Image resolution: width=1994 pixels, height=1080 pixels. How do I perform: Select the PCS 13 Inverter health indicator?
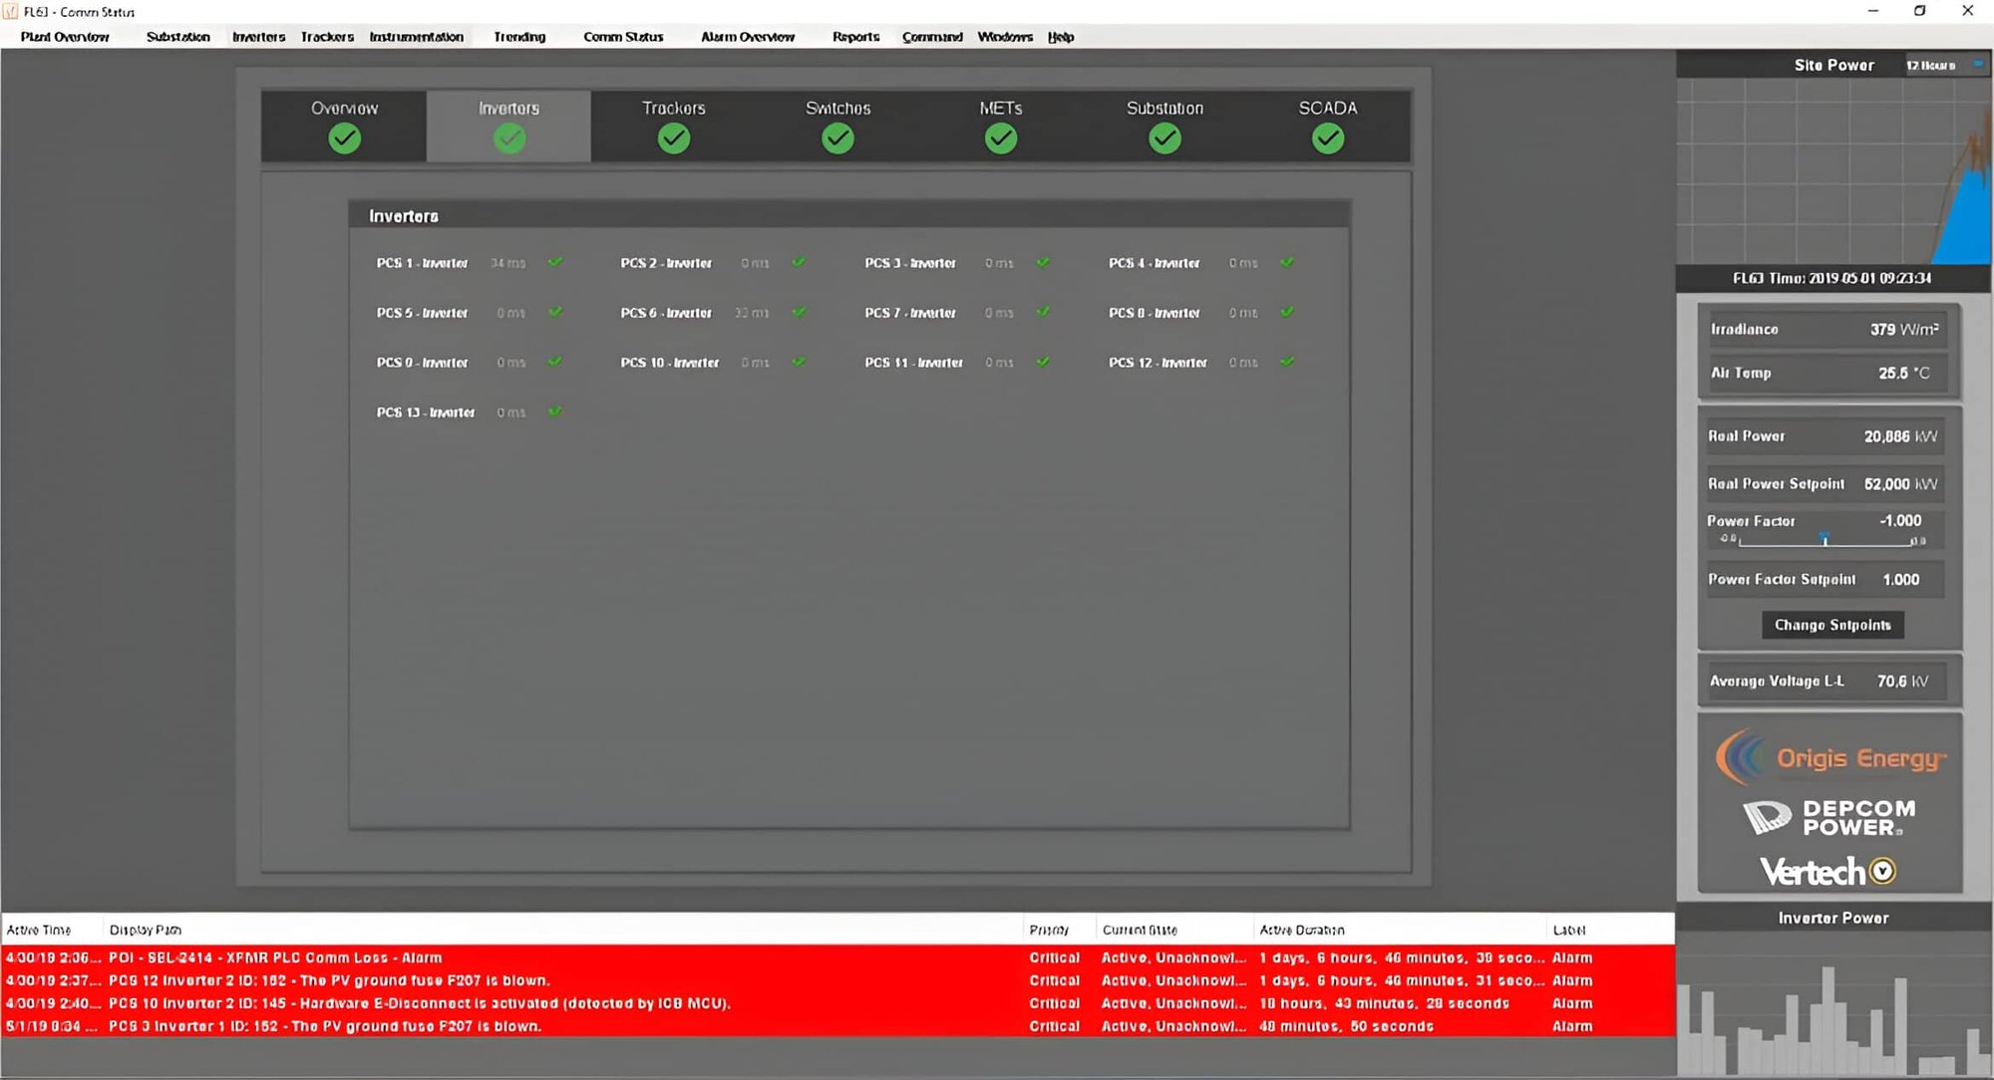tap(556, 411)
